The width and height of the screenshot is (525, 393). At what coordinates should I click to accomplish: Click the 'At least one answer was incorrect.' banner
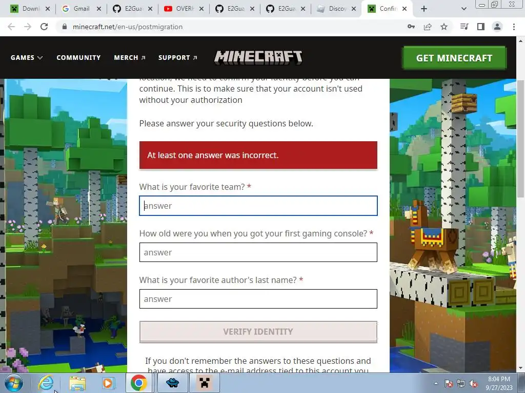(x=258, y=155)
